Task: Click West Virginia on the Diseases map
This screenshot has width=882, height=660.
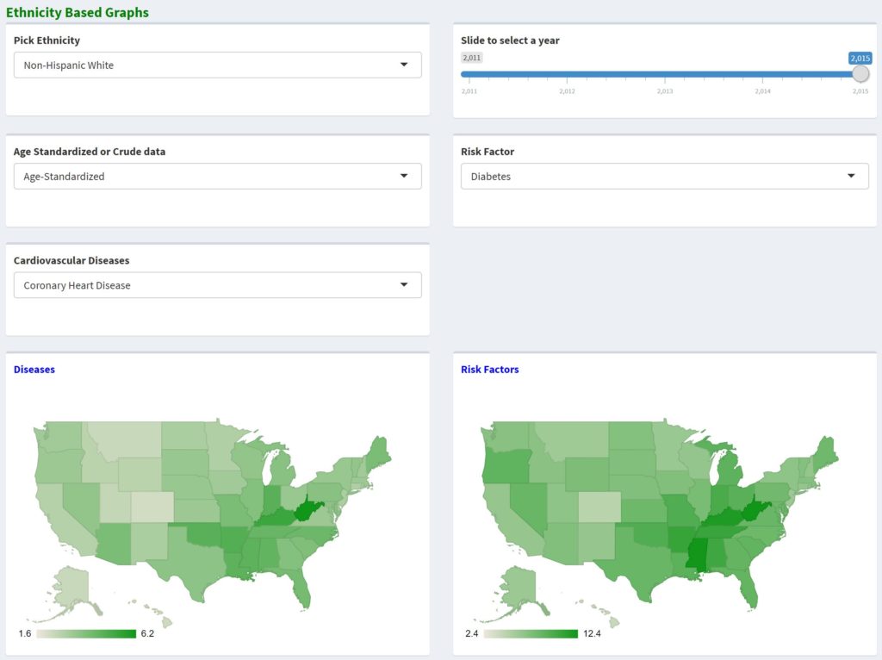Action: pos(306,510)
